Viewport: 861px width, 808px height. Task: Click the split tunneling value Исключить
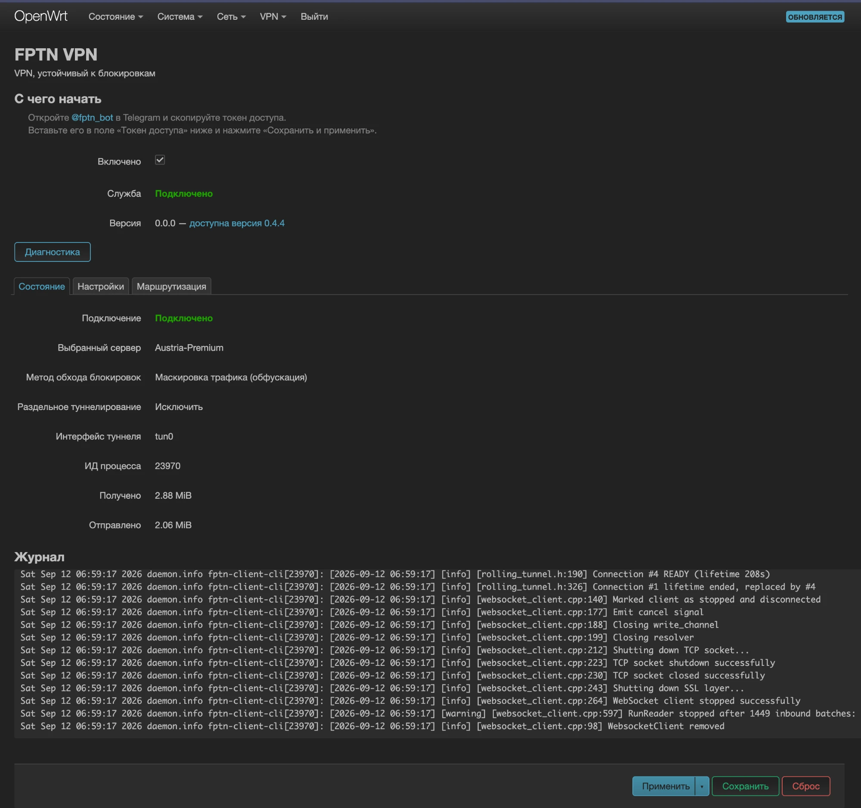(x=179, y=407)
